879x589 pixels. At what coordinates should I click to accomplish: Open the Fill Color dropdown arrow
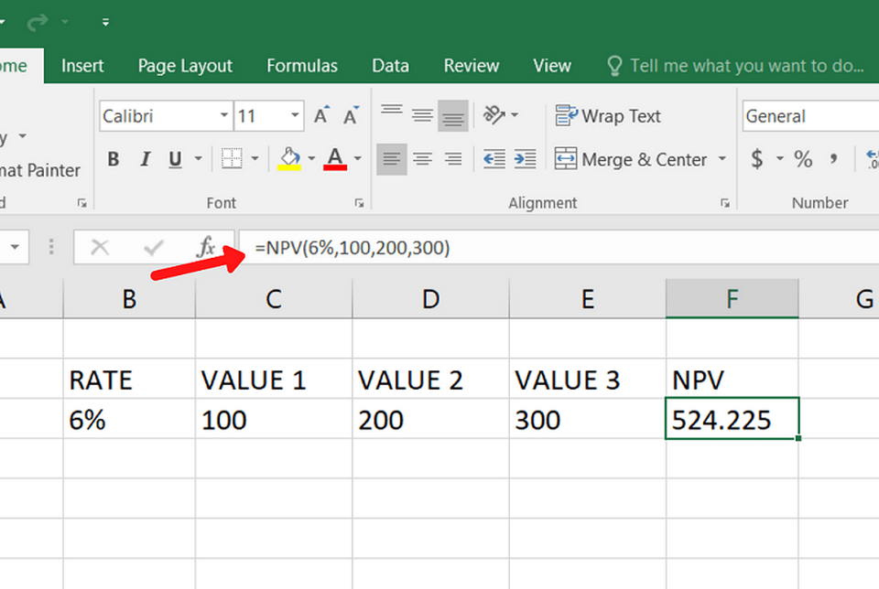coord(311,159)
